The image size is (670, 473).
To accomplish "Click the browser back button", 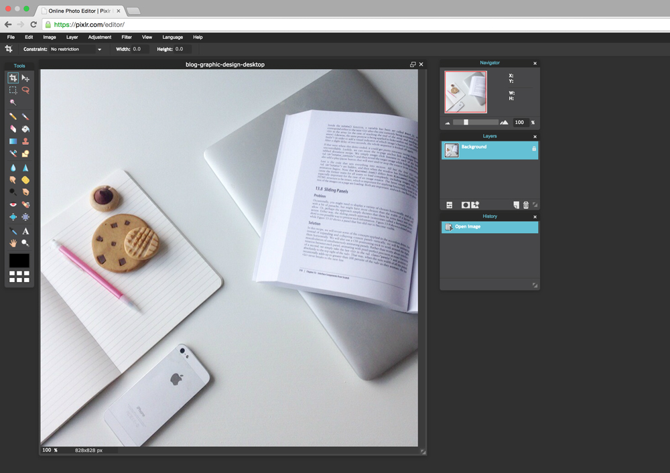I will tap(8, 24).
